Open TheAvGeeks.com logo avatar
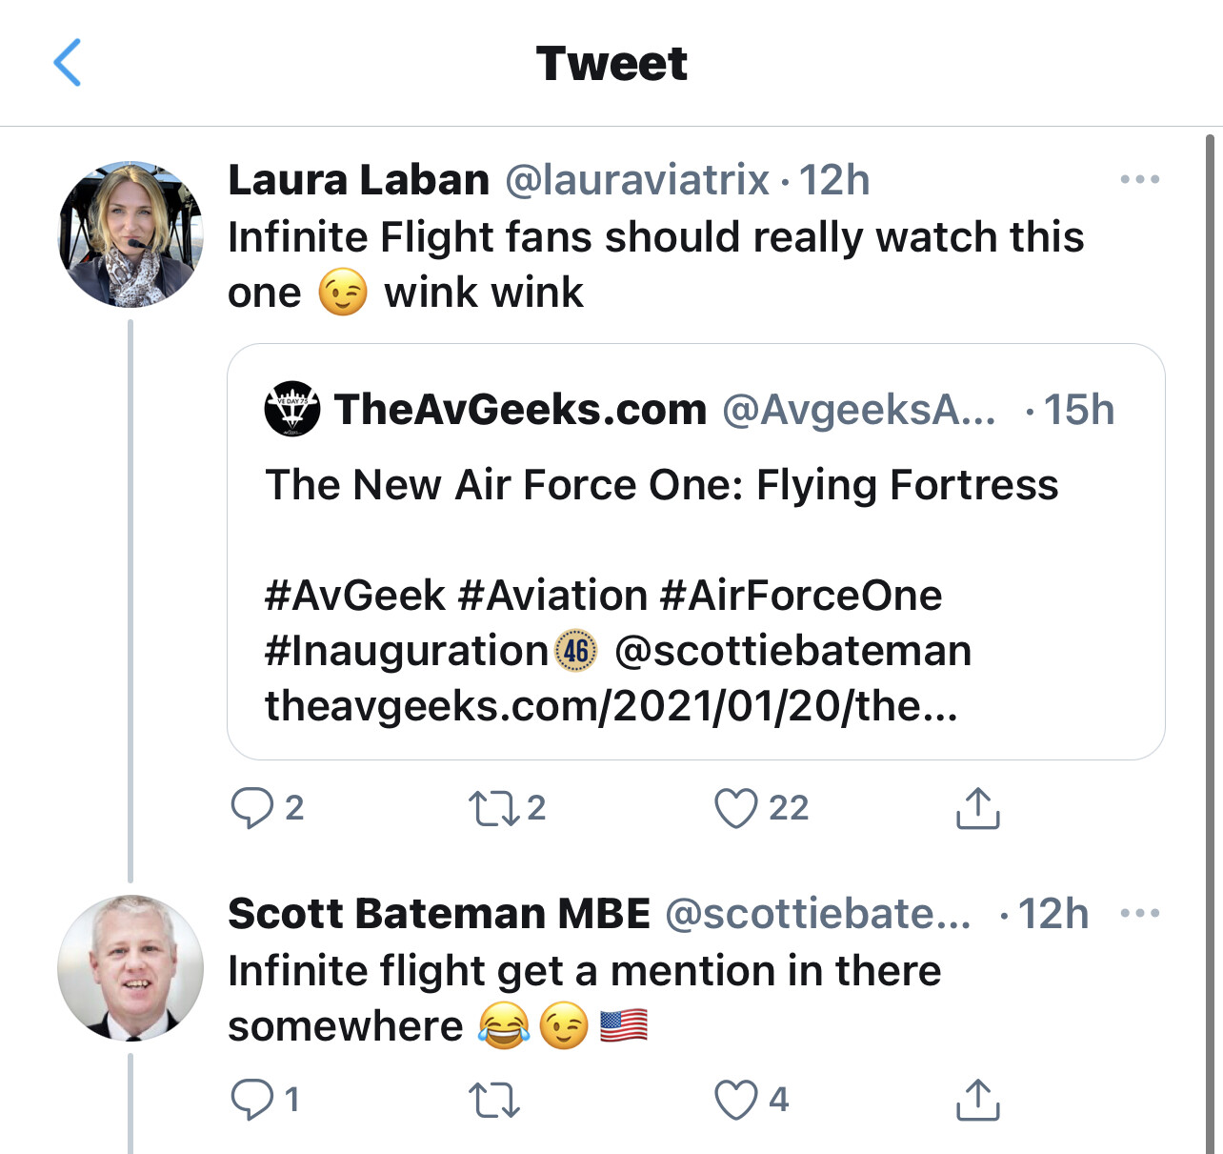 (291, 409)
